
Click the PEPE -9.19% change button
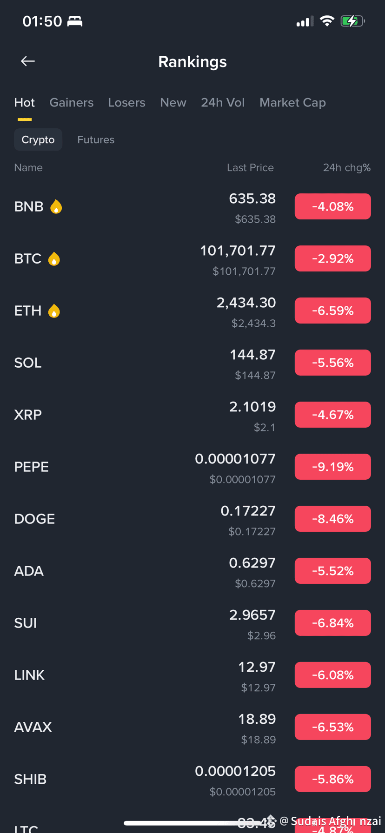[333, 467]
